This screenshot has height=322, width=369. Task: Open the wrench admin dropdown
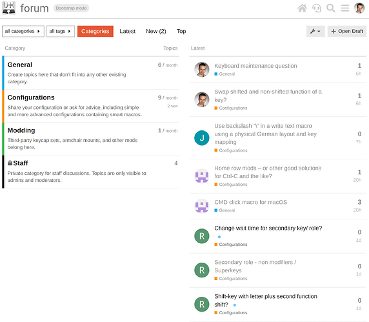pyautogui.click(x=315, y=31)
